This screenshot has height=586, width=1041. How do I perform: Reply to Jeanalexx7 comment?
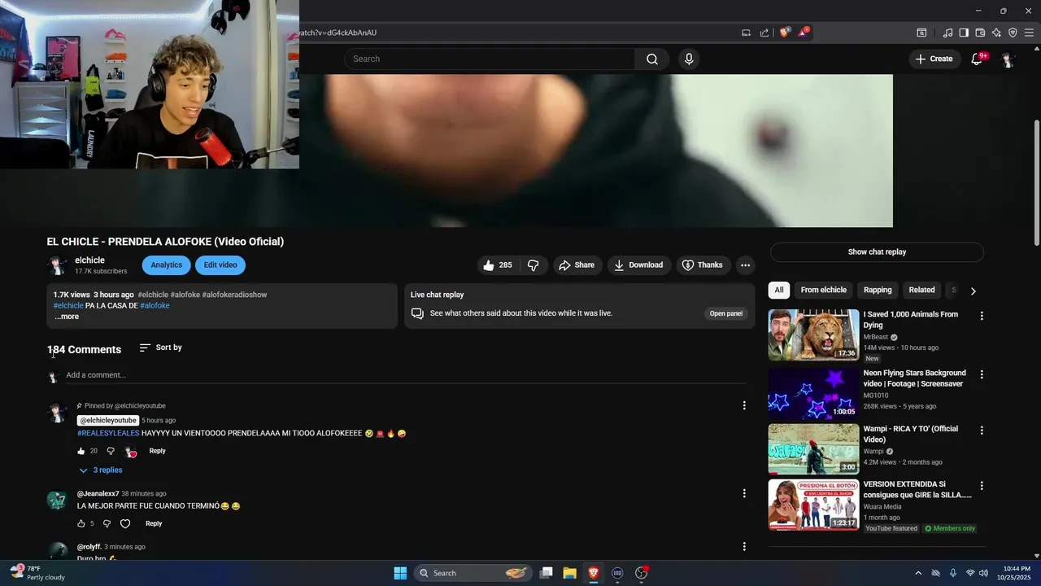tap(154, 524)
